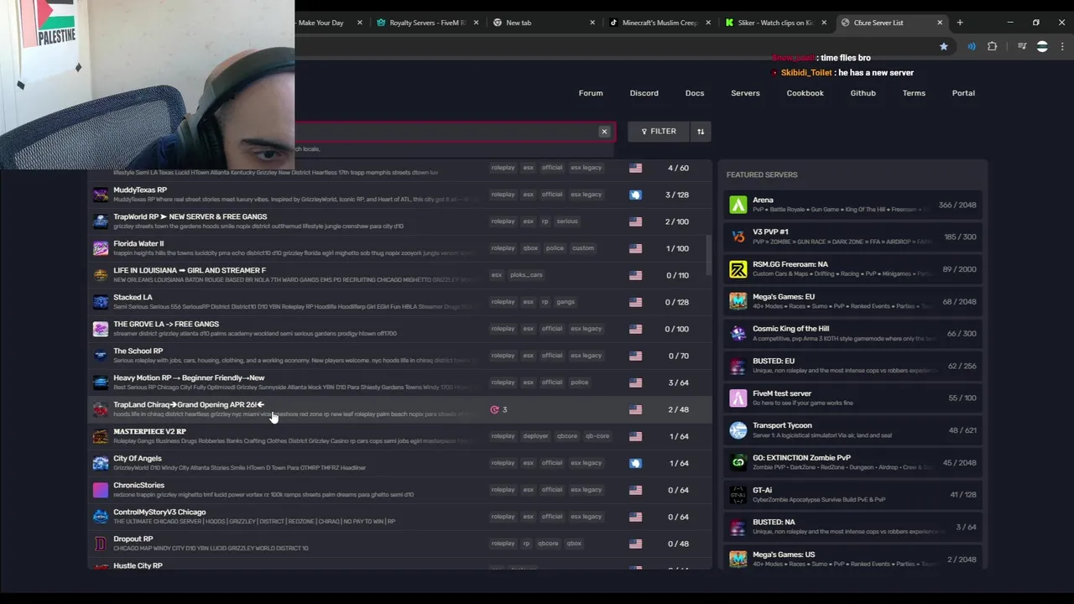Click the TrapWorld RP server icon
1074x604 pixels.
[x=101, y=221]
